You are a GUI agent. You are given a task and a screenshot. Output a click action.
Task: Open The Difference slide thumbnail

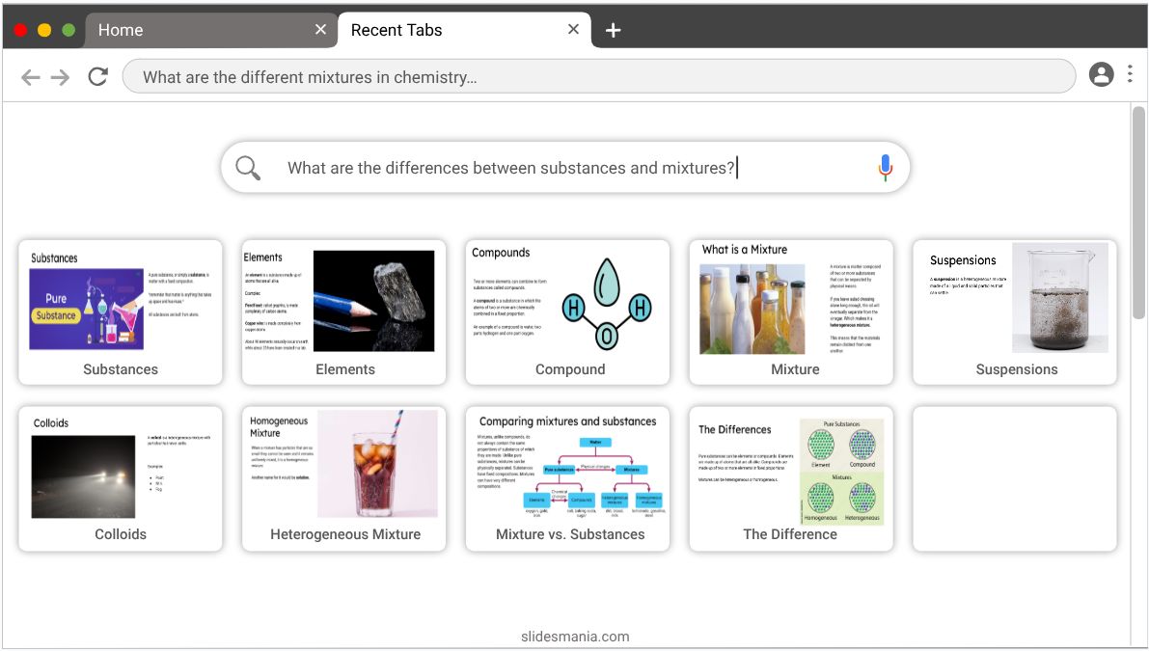(x=791, y=479)
